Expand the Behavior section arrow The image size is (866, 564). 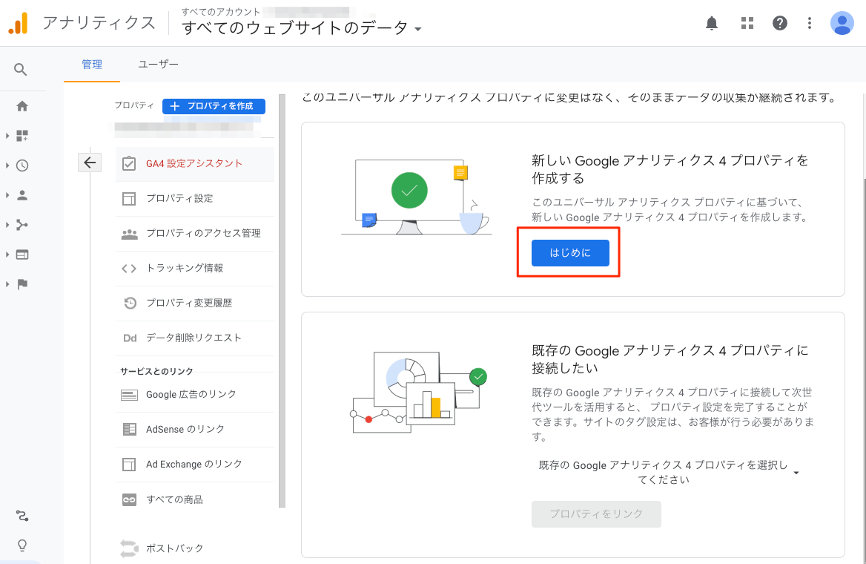pyautogui.click(x=7, y=255)
